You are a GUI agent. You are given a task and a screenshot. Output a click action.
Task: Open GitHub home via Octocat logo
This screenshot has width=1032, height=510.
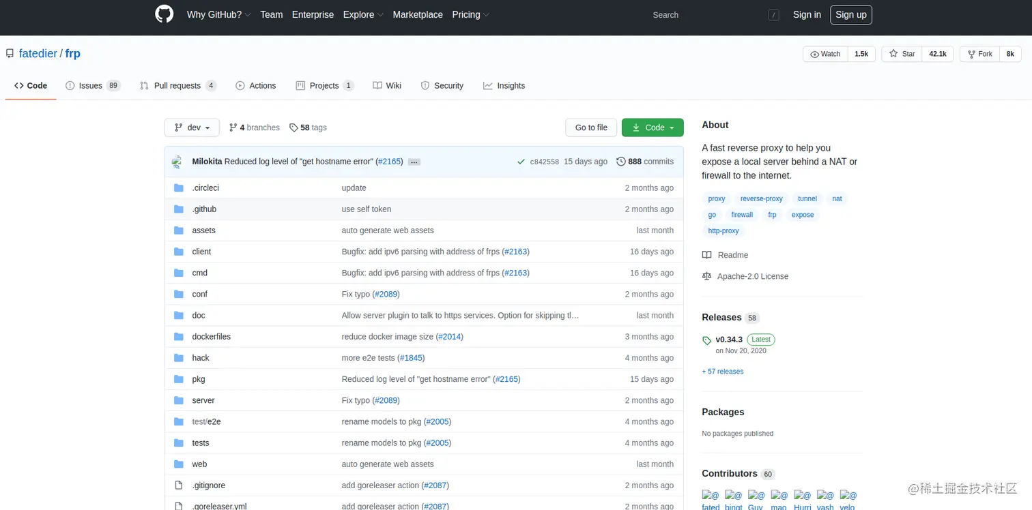[164, 14]
